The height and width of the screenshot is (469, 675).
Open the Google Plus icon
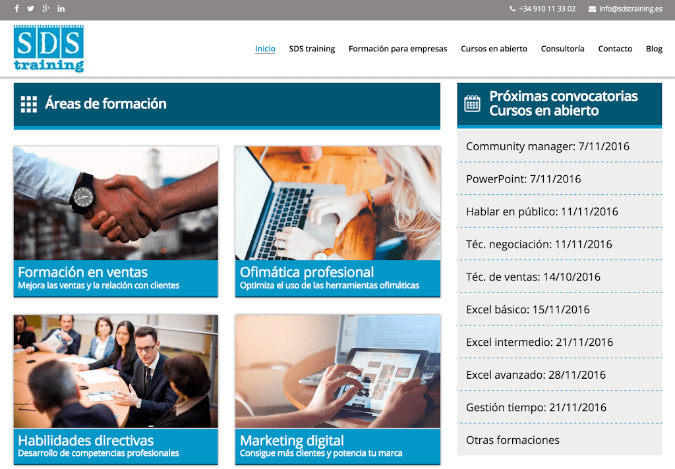[45, 9]
